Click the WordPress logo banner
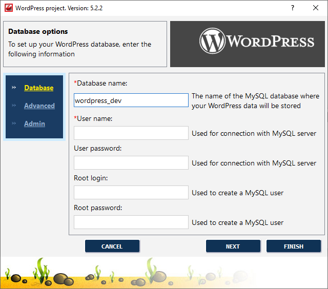Screen dimensions: 328x289 click(248, 44)
